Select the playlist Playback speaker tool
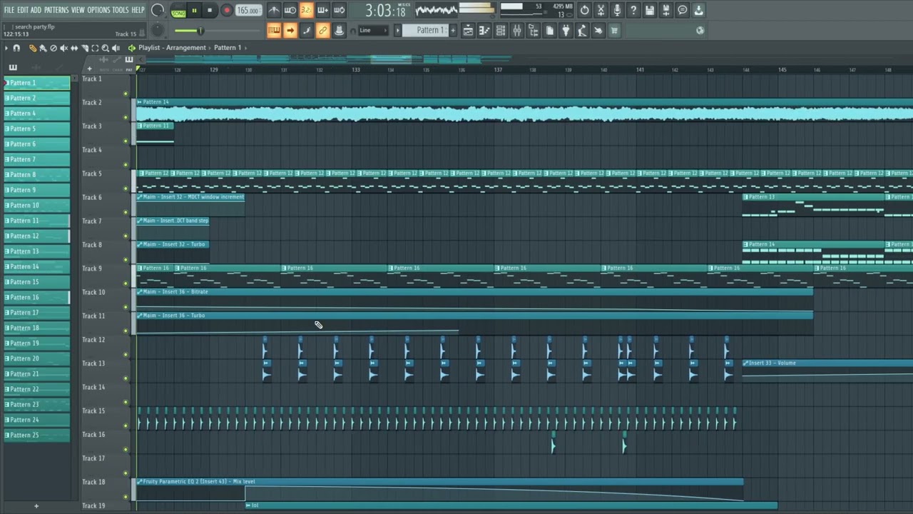The width and height of the screenshot is (913, 514). tap(116, 48)
